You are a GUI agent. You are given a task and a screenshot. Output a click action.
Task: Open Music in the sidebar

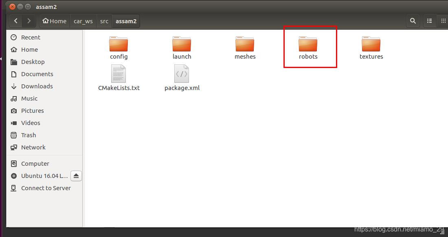coord(44,99)
